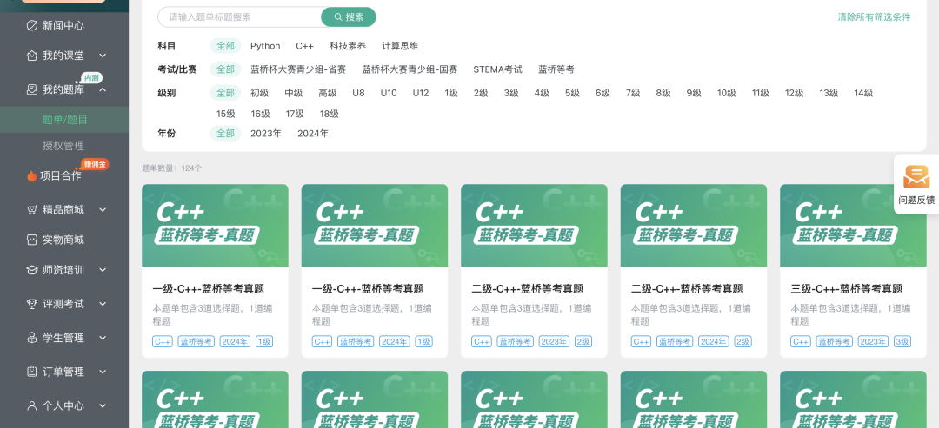Click the 3级 tag on 三级 card

(x=902, y=342)
